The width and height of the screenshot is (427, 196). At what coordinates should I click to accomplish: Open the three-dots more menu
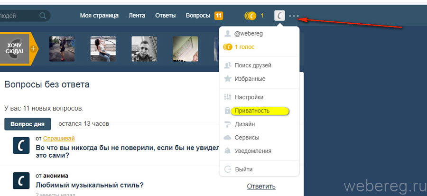(x=294, y=16)
